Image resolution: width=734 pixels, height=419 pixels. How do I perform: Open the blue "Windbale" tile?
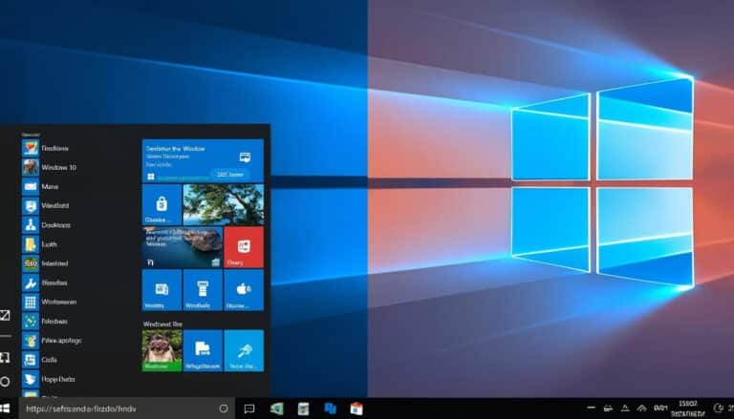tap(203, 290)
